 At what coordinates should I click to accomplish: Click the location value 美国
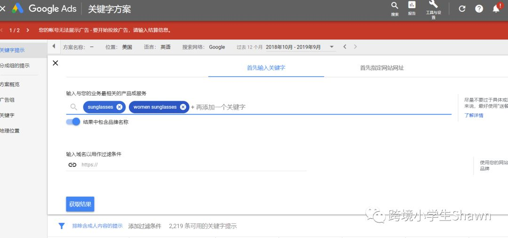pos(127,47)
